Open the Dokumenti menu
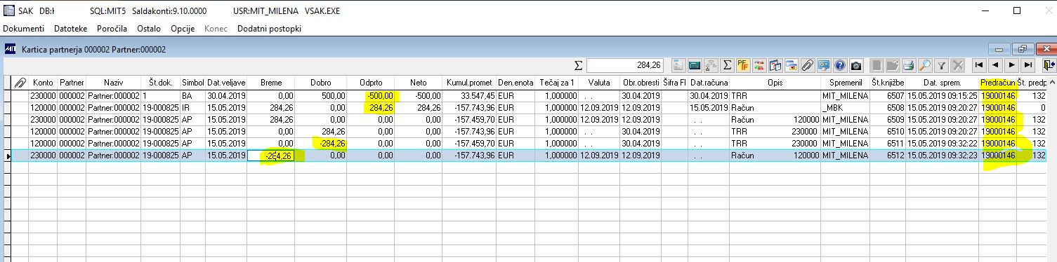Viewport: 1057px width, 262px height. tap(24, 29)
